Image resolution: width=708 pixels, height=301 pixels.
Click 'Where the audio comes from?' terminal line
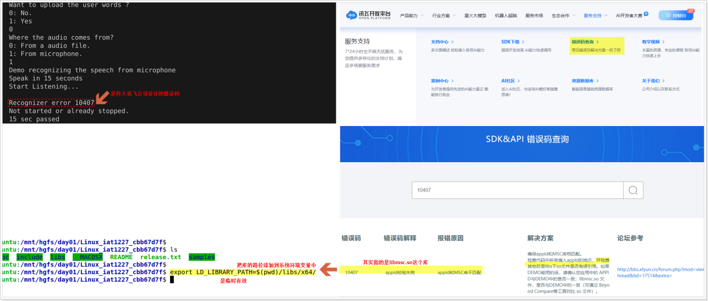coord(61,38)
